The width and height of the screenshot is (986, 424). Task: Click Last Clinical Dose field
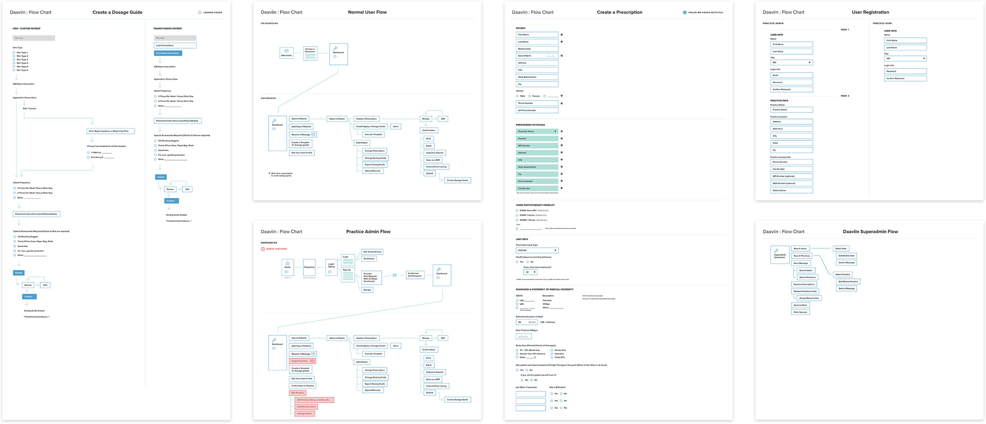point(175,46)
